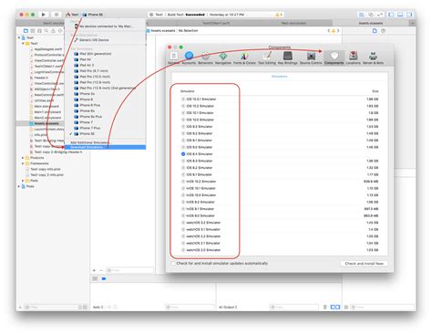Screen dimensions: 432x334
Task: Click the yellow warning badge in activity bar
Action: click(279, 15)
